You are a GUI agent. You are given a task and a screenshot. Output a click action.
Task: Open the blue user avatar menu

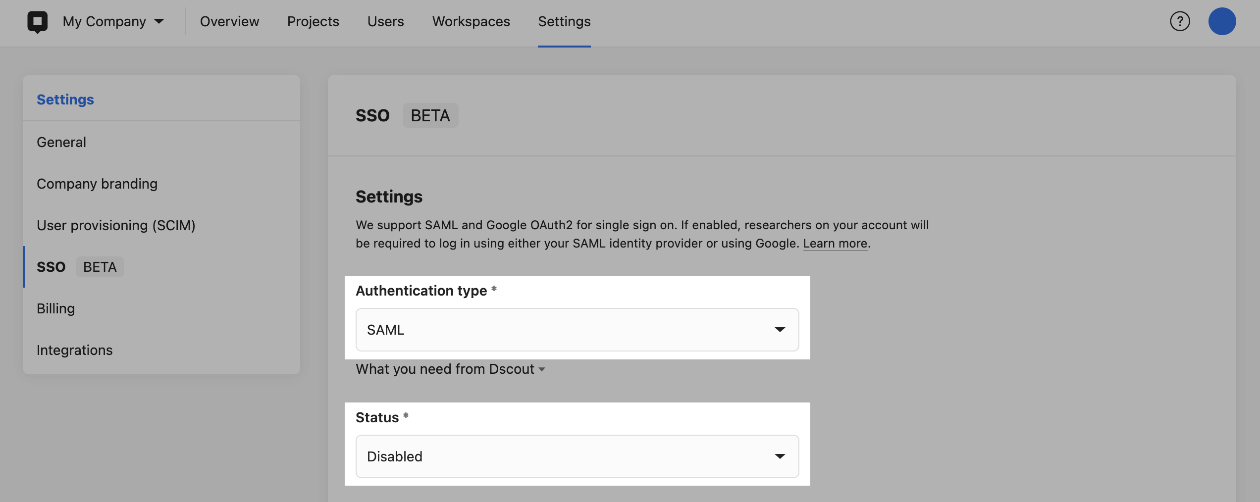(x=1222, y=21)
